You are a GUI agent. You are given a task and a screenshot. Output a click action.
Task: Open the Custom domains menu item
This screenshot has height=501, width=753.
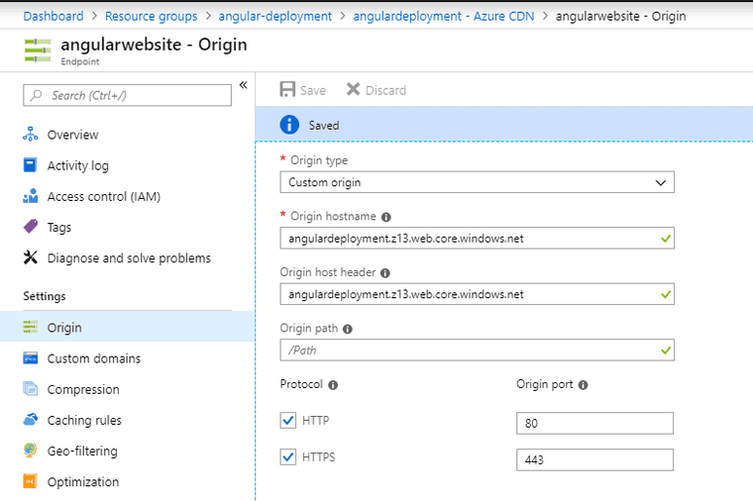(94, 358)
